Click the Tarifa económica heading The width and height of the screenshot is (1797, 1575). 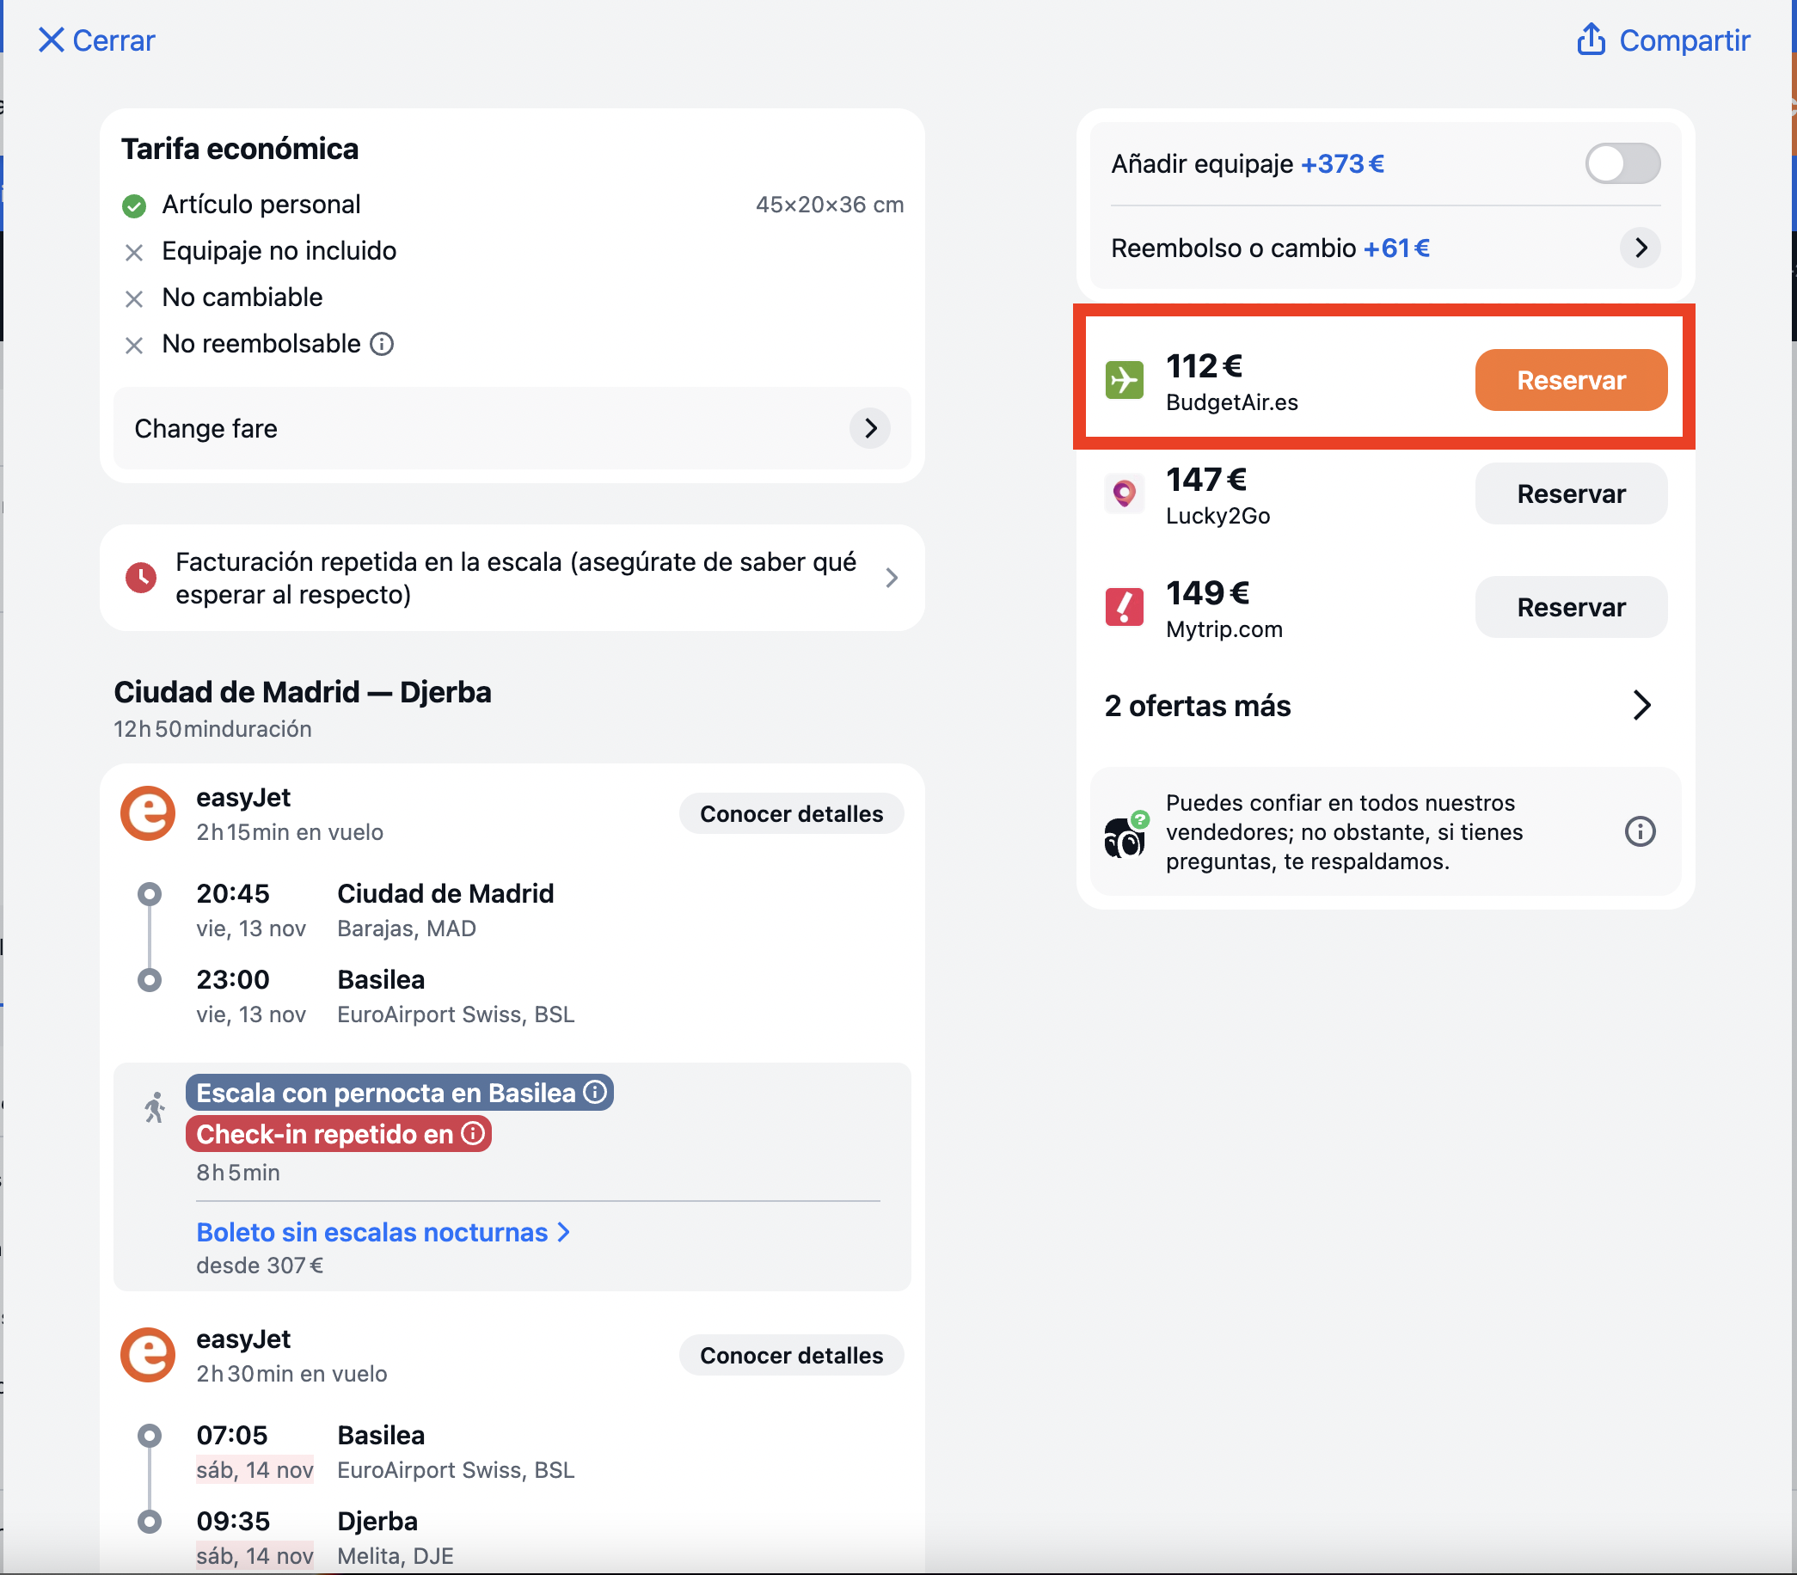tap(240, 149)
